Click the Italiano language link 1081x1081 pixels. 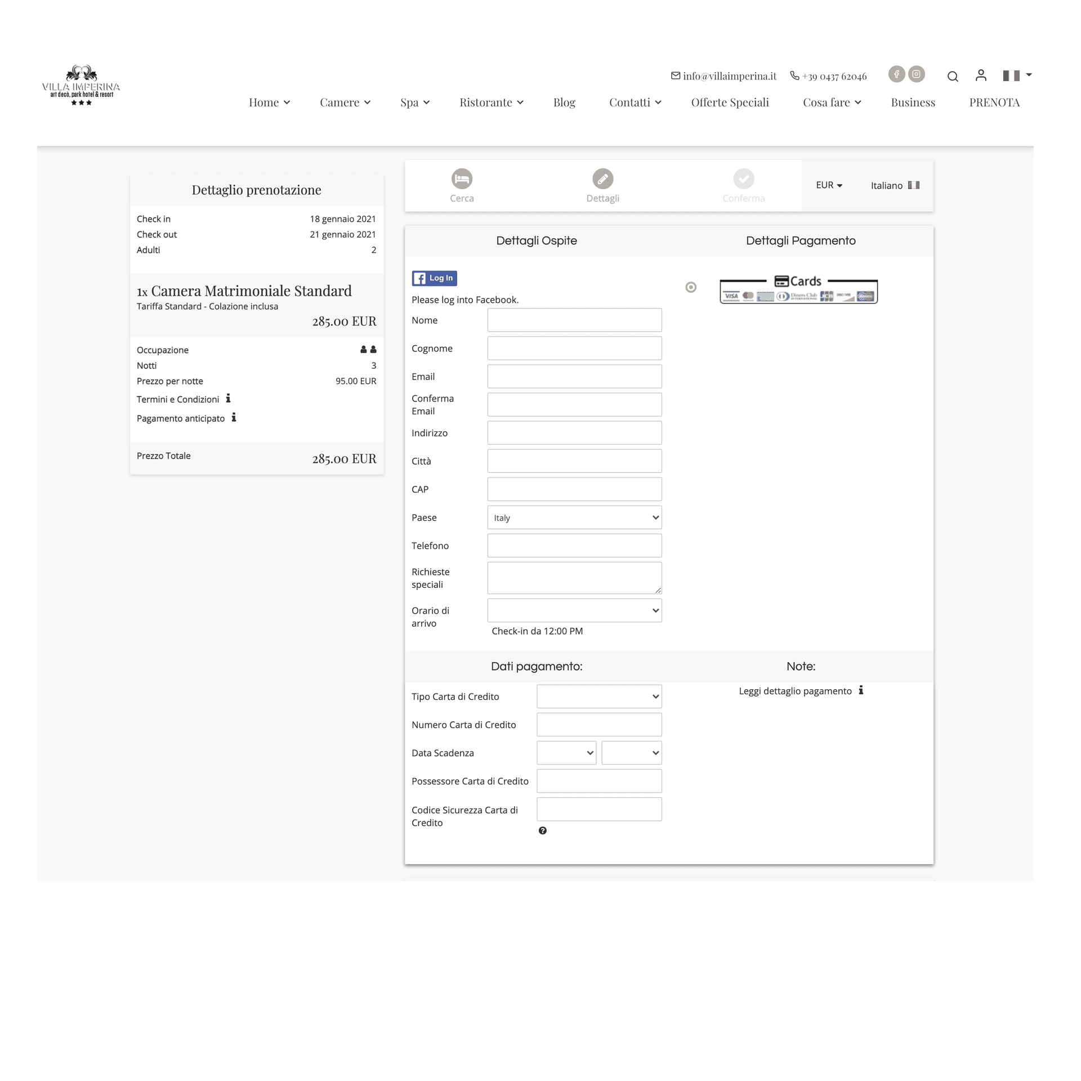(x=886, y=185)
